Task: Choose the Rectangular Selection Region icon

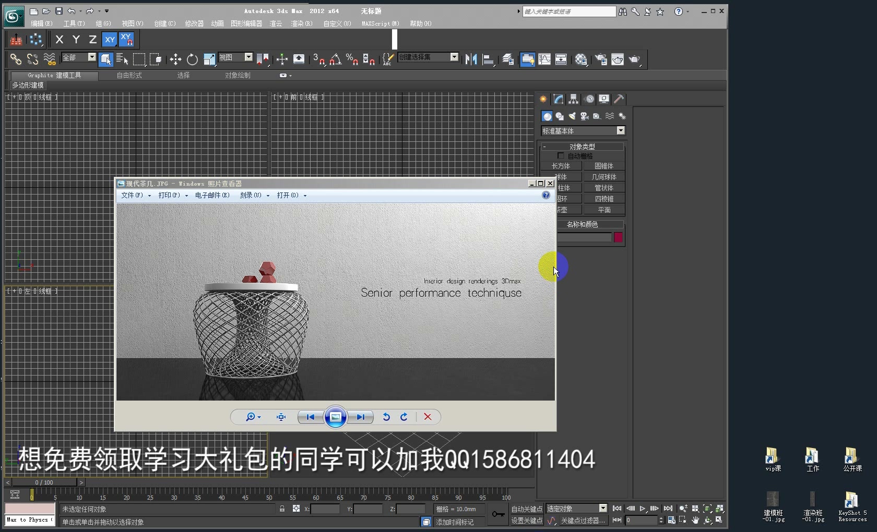Action: click(139, 59)
